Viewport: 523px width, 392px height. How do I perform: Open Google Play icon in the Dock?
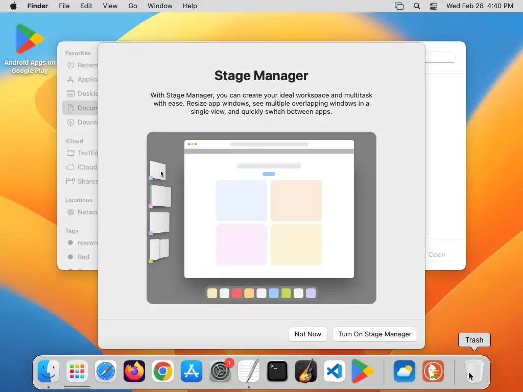tap(363, 371)
